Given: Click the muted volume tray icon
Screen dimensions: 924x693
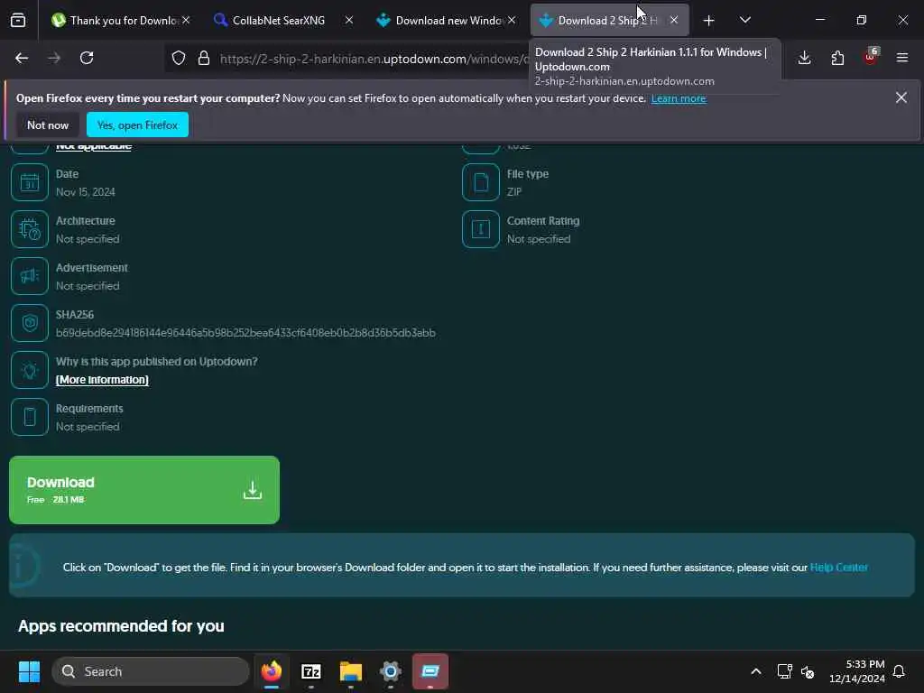Looking at the screenshot, I should (x=808, y=671).
